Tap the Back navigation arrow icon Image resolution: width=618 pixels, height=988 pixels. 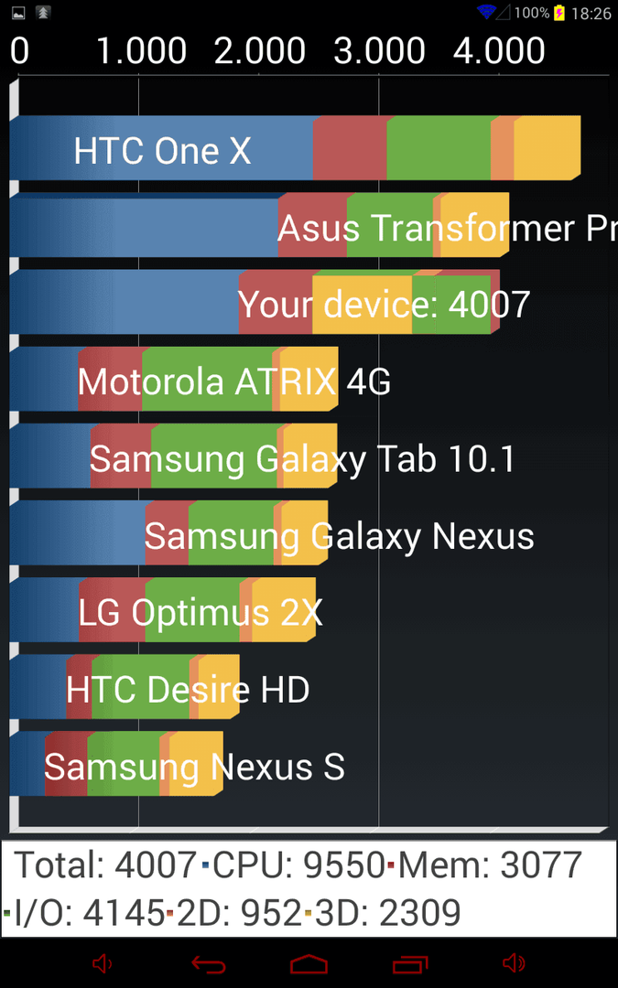click(x=209, y=964)
